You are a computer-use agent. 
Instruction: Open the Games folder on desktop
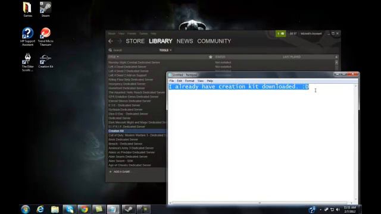coord(27,10)
